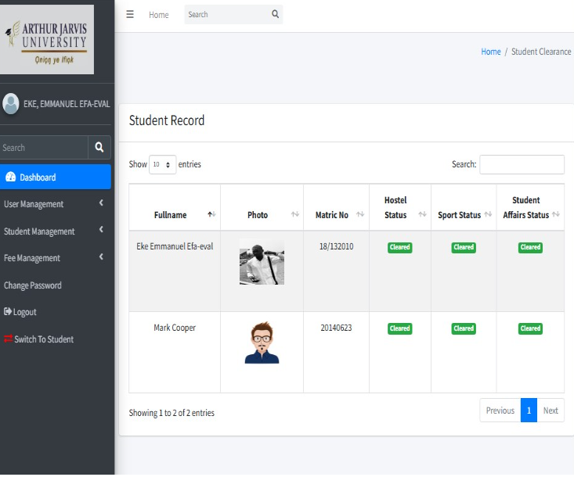Screen dimensions: 574x477
Task: Click the Previous pagination button
Action: pyautogui.click(x=500, y=411)
